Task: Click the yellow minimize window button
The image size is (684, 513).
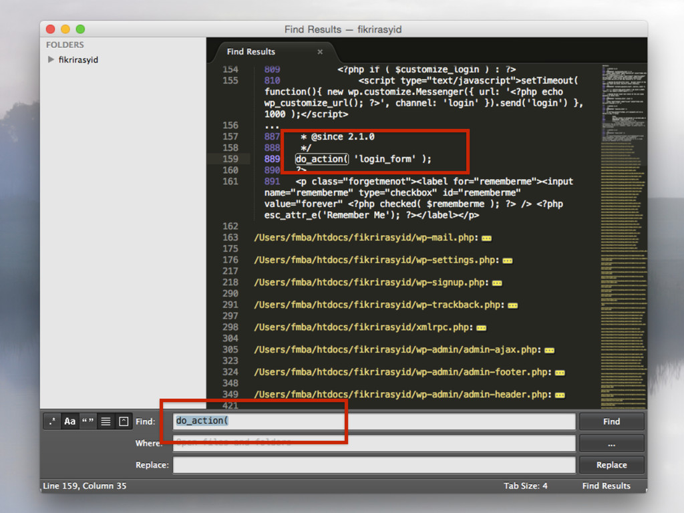Action: (65, 29)
